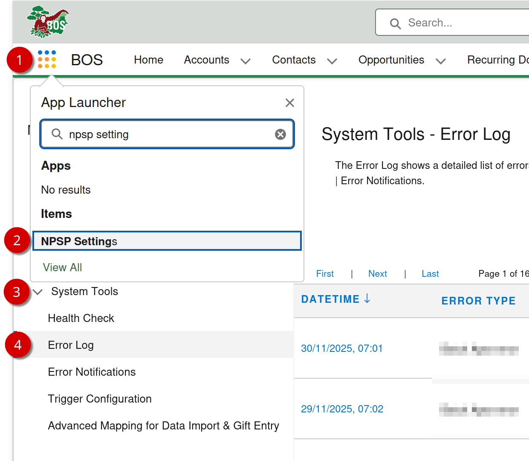Click the View All link
The width and height of the screenshot is (529, 461).
tap(62, 267)
